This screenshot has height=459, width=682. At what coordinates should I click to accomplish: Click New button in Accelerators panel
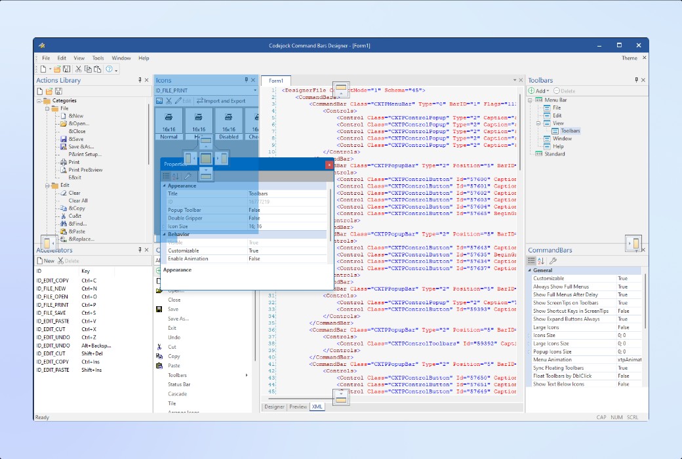click(46, 261)
